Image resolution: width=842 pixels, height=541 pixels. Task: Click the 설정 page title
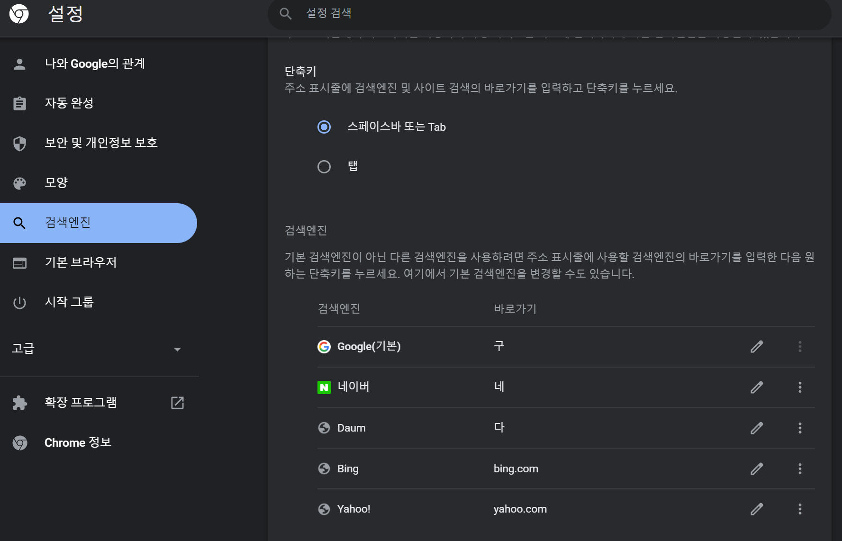point(65,14)
